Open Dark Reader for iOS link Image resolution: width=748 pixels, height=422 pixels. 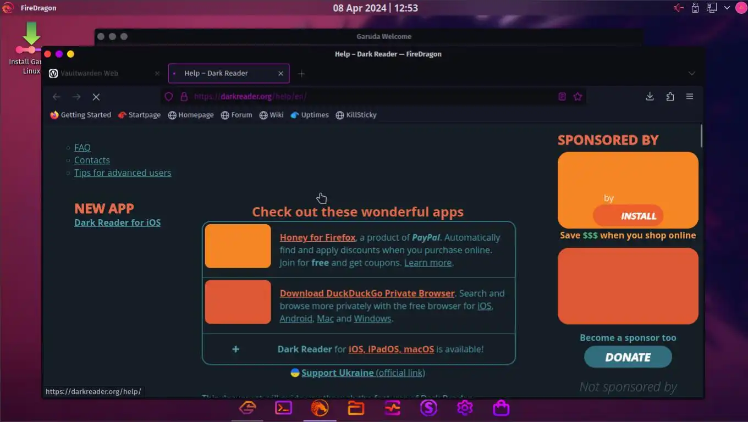point(118,223)
